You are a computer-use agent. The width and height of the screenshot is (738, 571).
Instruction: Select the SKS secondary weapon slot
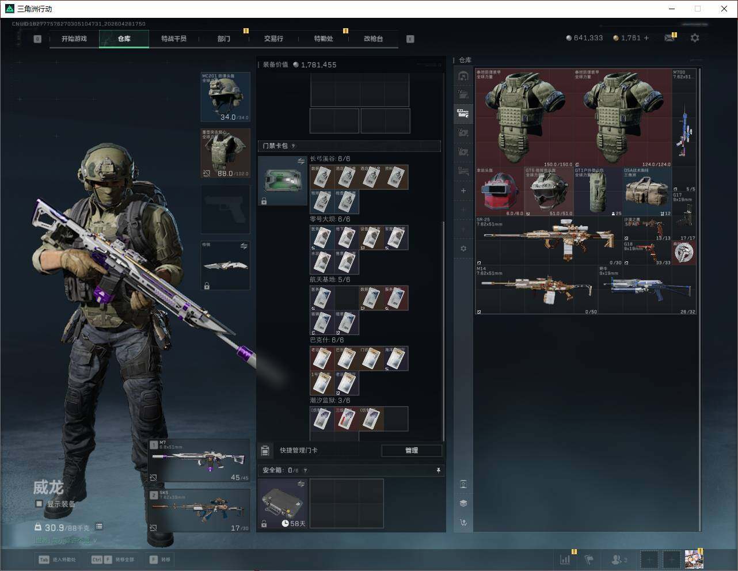[x=199, y=511]
